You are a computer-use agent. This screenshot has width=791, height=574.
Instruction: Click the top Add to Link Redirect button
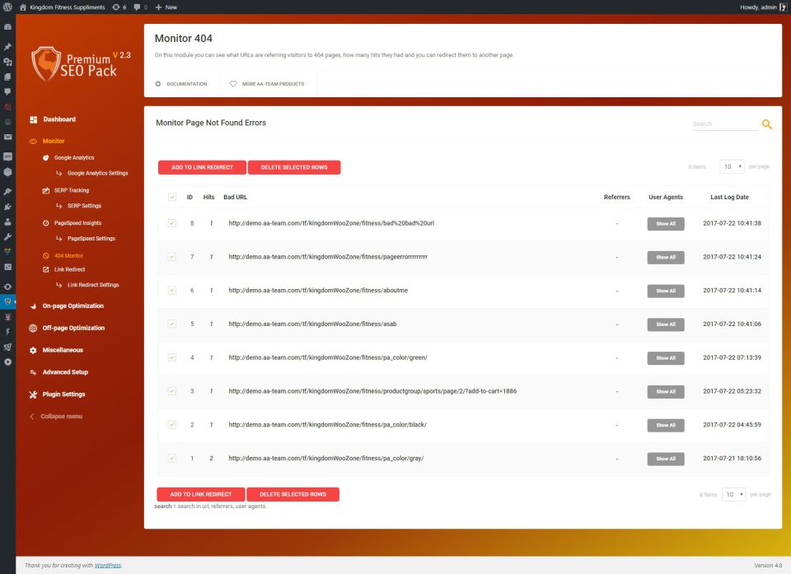202,167
